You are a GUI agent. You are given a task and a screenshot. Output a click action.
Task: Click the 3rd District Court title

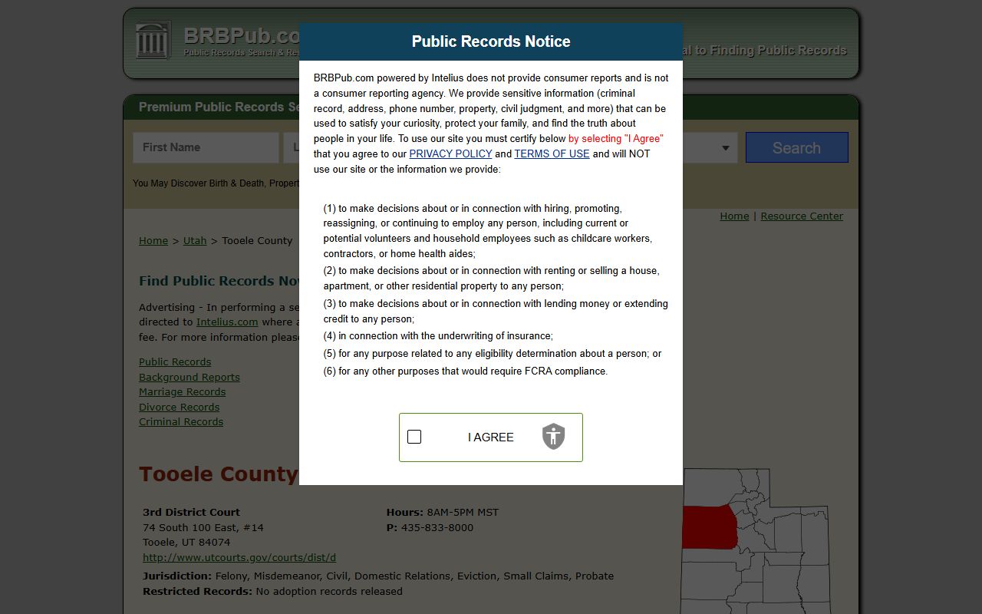coord(191,512)
